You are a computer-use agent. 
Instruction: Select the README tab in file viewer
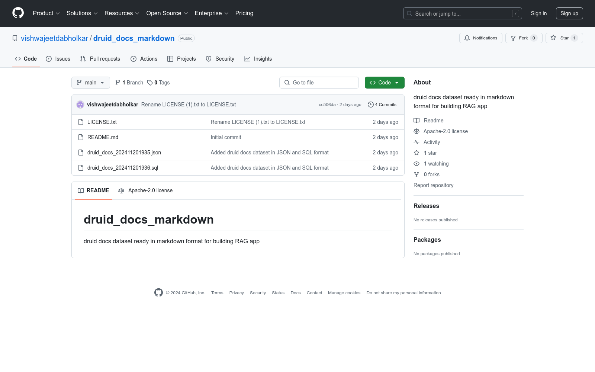tap(93, 190)
